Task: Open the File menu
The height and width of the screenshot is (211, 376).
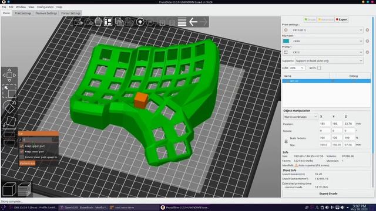Action: (4, 7)
